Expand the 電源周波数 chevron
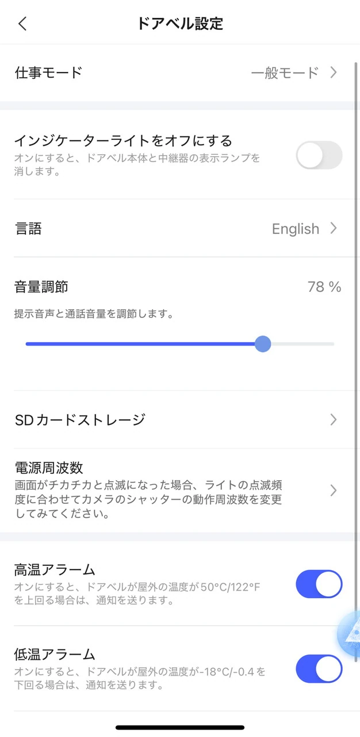360x737 pixels. (334, 491)
